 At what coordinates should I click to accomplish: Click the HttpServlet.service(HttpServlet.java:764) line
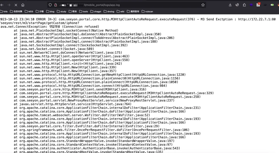coord(73,104)
